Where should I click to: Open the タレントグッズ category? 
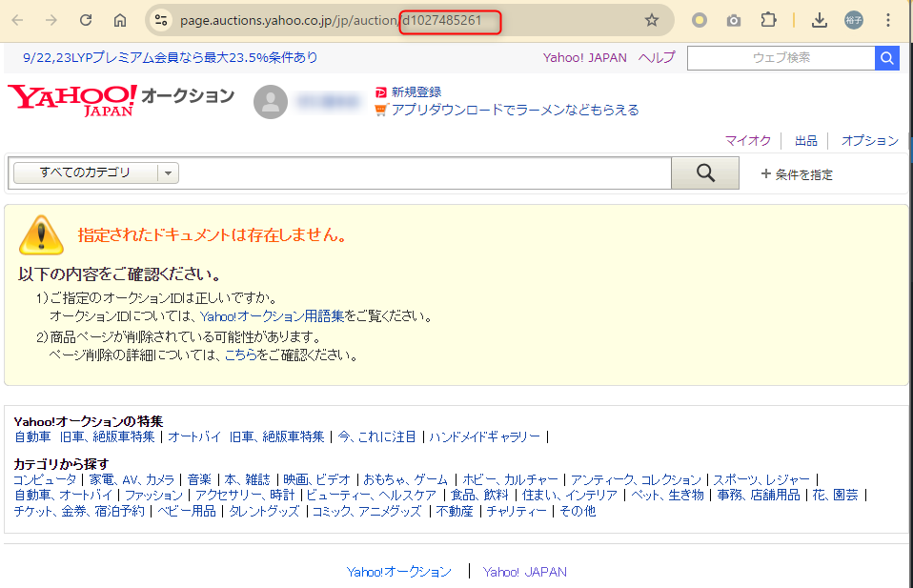pyautogui.click(x=264, y=511)
